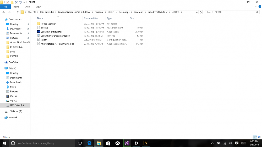Open the Xbox app on the taskbar
262x147 pixels.
pos(118,143)
